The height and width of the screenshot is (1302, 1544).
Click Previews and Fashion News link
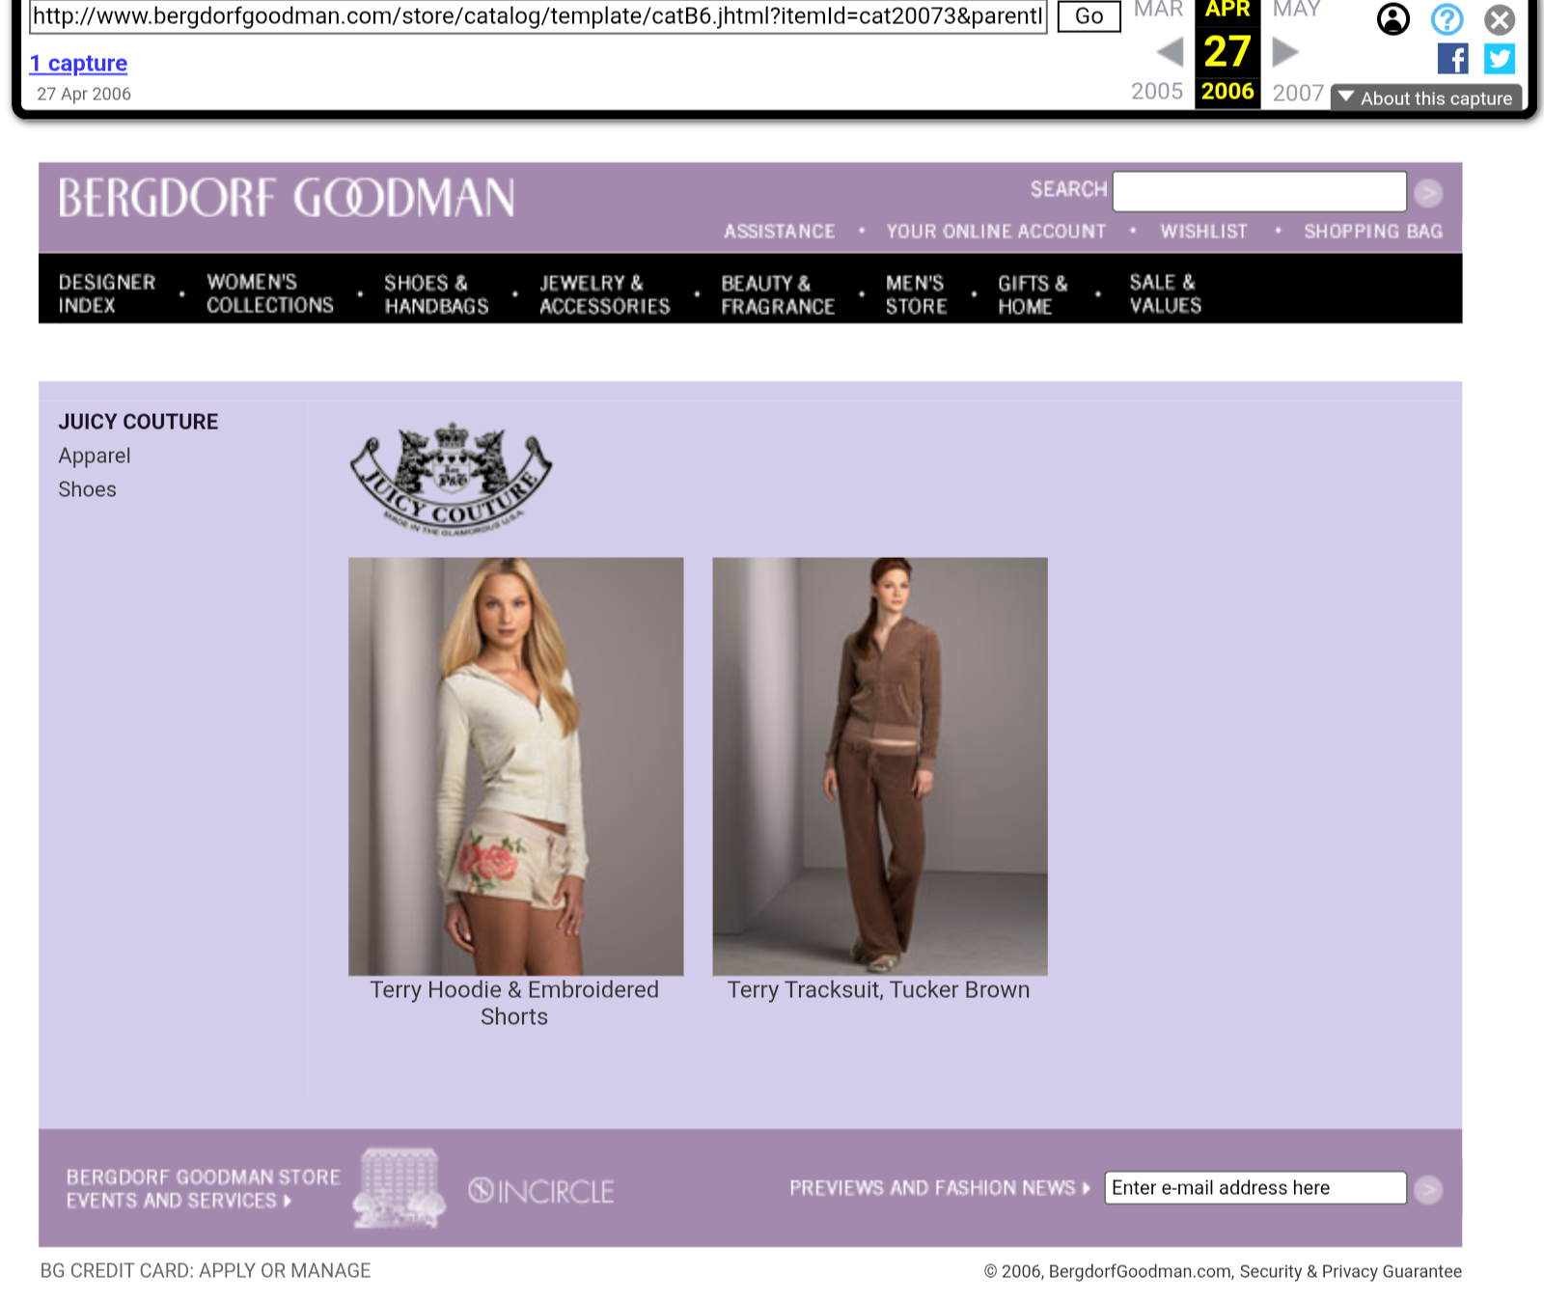940,1188
